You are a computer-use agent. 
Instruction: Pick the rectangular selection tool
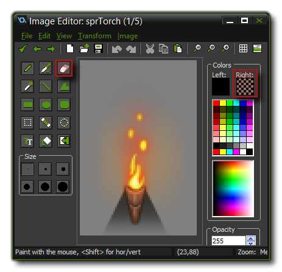[x=27, y=123]
